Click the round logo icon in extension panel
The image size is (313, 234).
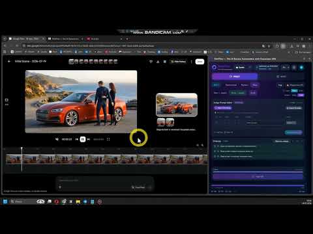[x=215, y=68]
